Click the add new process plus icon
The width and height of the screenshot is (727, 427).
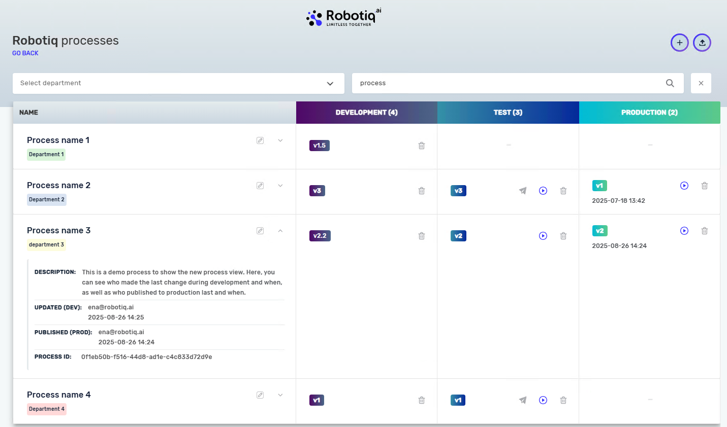click(x=679, y=43)
